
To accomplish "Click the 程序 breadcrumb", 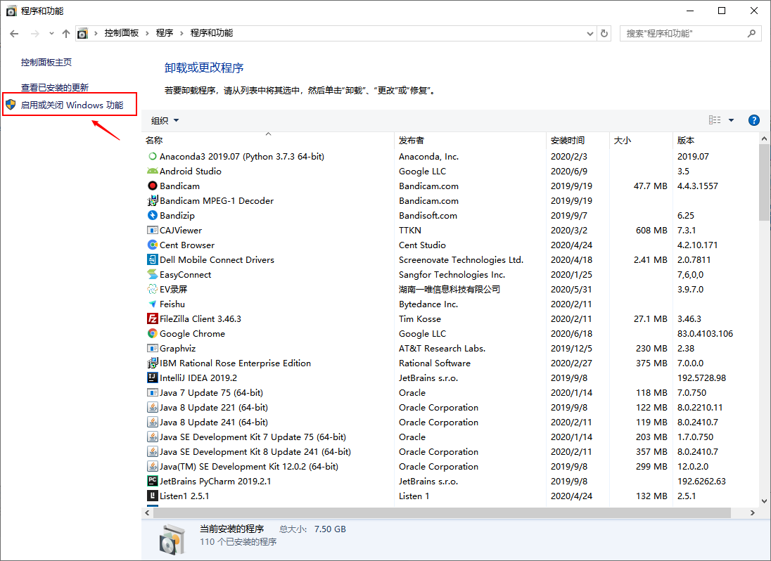I will (165, 33).
